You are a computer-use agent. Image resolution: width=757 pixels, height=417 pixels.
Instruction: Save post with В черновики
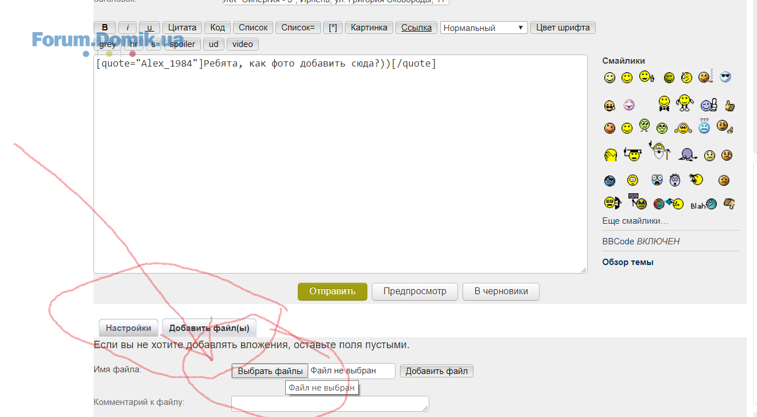[x=501, y=291]
